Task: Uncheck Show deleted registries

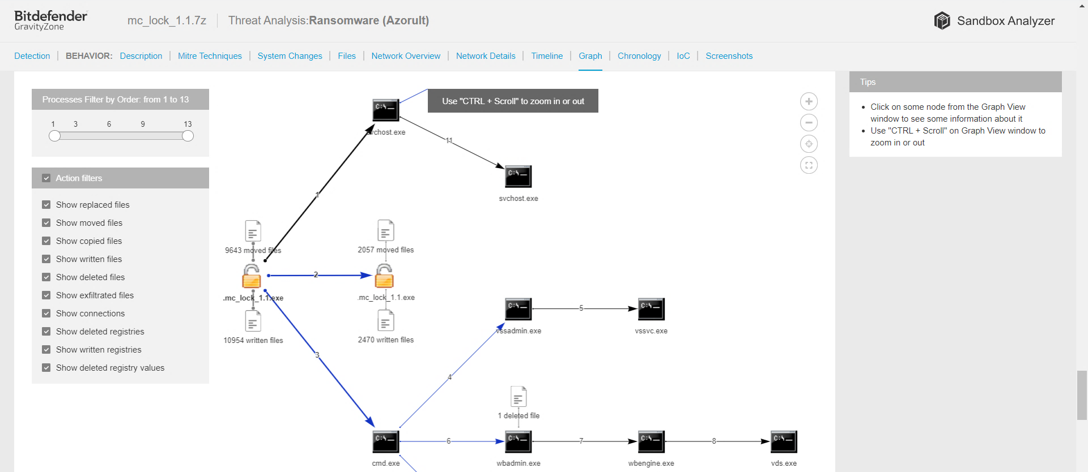Action: pos(46,332)
